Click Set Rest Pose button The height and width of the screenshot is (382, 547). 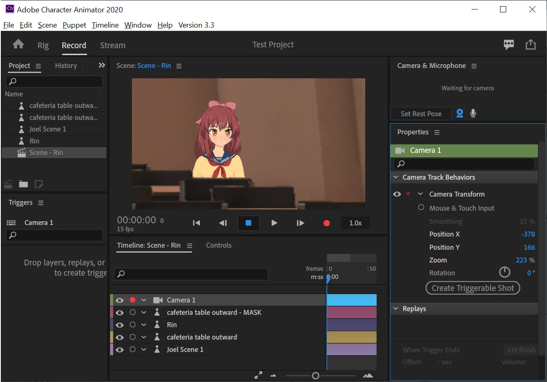point(421,114)
